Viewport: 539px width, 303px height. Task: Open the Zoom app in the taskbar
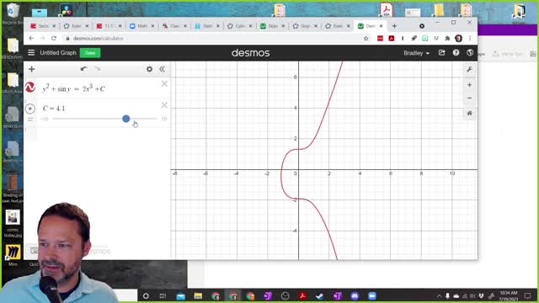(372, 295)
